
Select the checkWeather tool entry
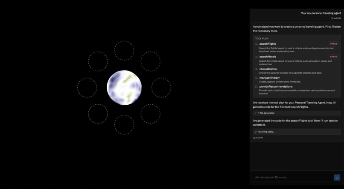268,69
